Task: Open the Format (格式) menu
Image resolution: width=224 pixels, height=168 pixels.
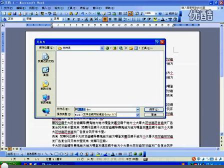Action: (x=59, y=8)
